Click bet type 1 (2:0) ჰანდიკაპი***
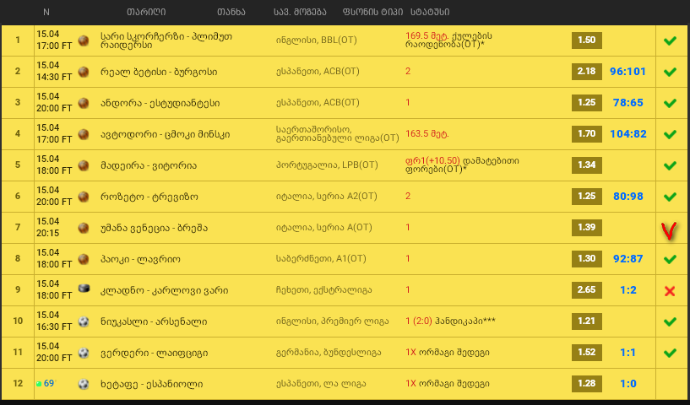 (450, 321)
